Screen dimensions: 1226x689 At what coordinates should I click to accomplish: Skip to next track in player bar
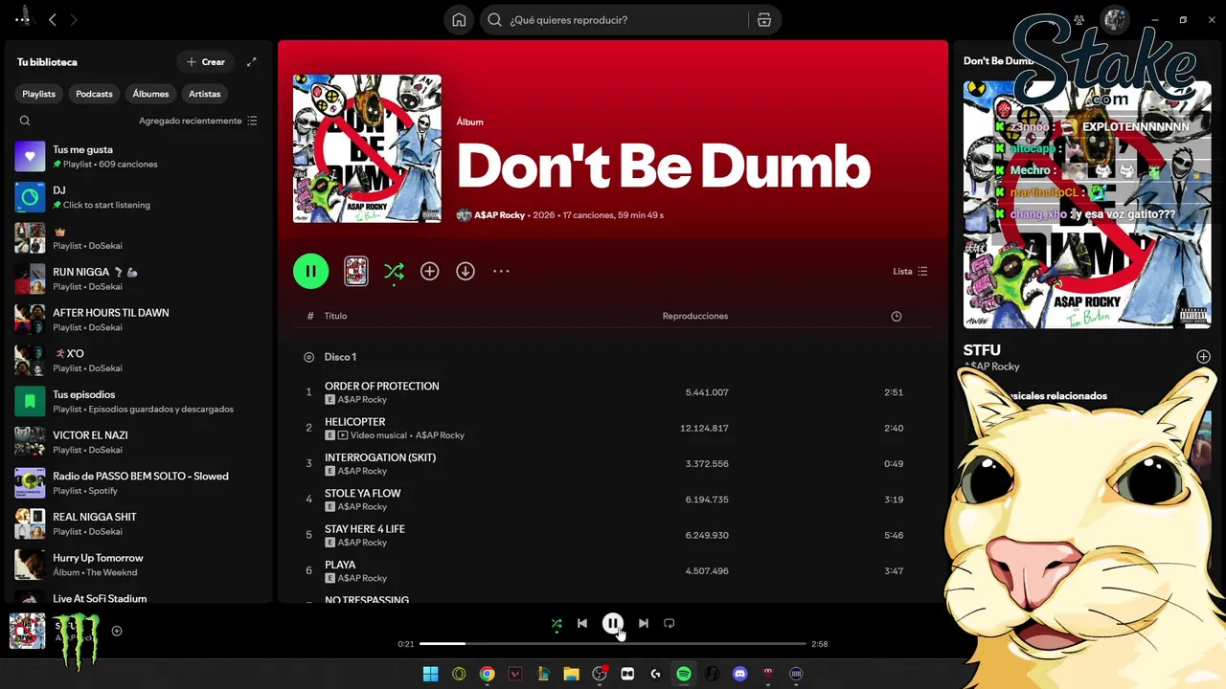click(643, 623)
